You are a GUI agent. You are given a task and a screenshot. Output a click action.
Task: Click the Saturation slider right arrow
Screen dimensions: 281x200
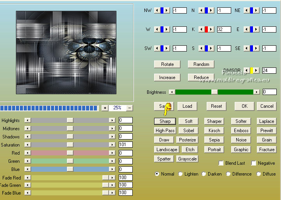[112, 145]
